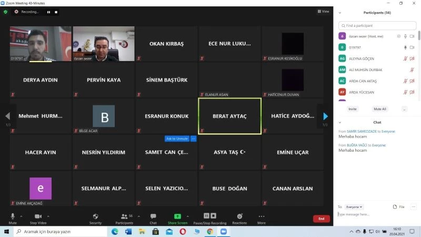Open the Reactions menu
Viewport: 421px width, 237px height.
239,218
